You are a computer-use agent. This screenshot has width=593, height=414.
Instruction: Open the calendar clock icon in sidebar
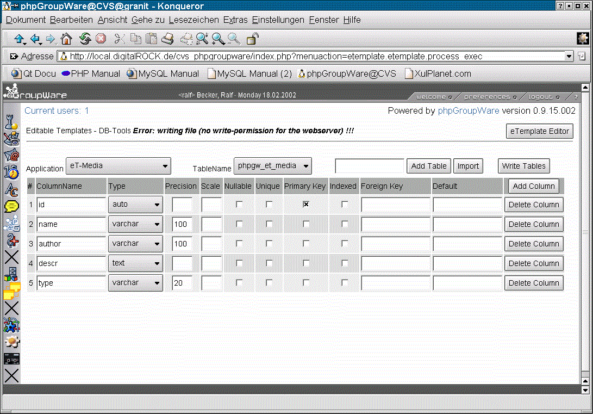tap(11, 172)
